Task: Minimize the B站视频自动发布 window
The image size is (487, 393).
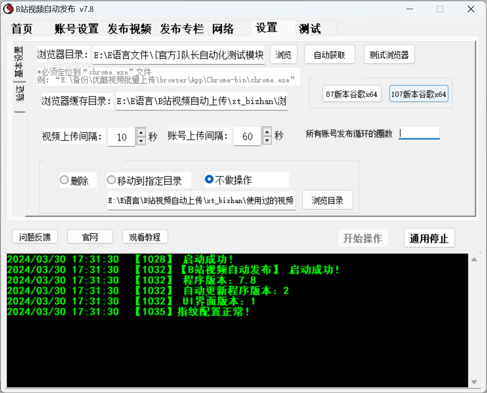Action: coord(410,9)
